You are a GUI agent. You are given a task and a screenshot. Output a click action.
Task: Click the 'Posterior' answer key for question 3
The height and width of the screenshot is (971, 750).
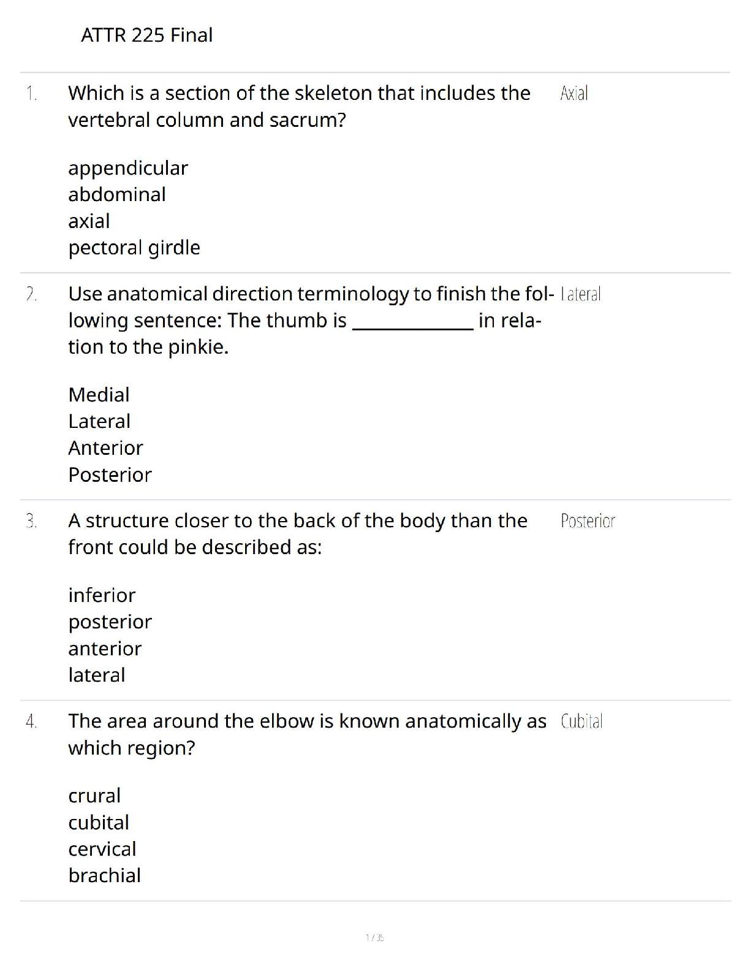[x=588, y=521]
